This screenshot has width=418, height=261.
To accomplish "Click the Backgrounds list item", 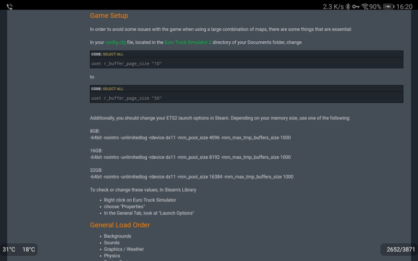I will coord(118,236).
